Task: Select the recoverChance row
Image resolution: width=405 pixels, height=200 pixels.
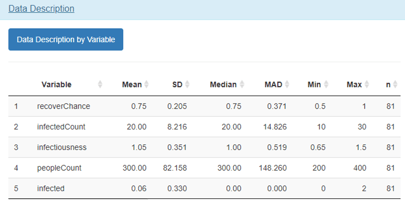Action: click(64, 106)
